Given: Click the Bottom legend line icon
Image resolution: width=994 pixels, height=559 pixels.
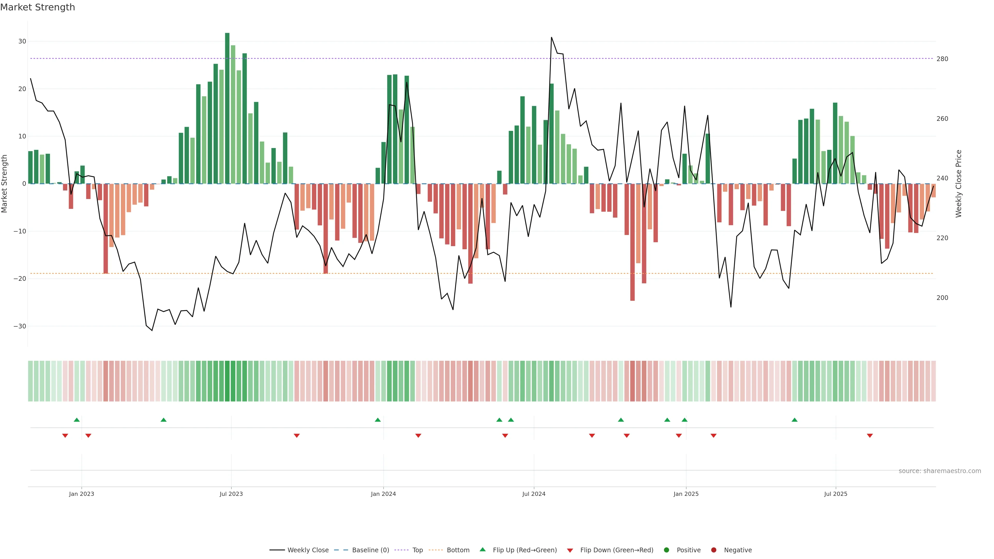Looking at the screenshot, I should (436, 550).
